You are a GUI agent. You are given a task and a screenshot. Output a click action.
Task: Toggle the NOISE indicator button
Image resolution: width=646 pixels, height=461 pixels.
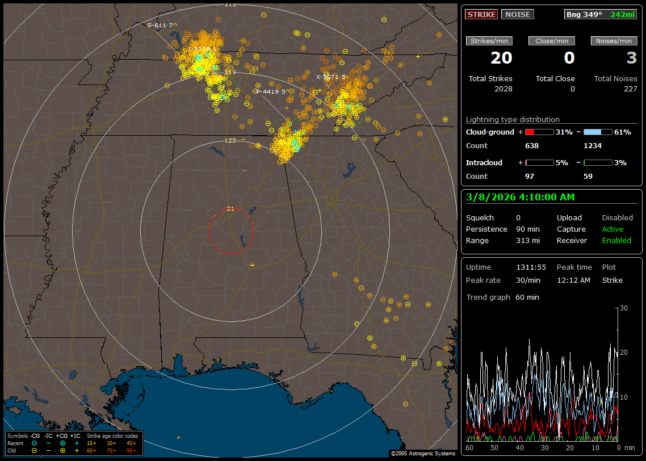pos(517,14)
